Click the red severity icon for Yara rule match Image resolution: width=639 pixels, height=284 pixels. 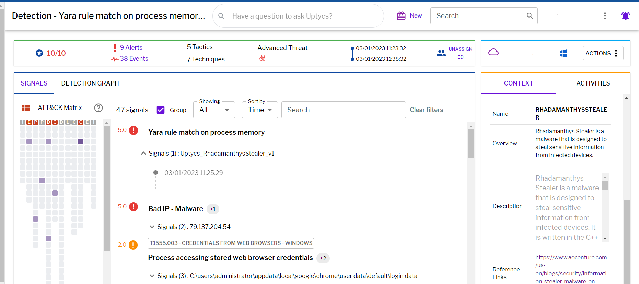(133, 130)
